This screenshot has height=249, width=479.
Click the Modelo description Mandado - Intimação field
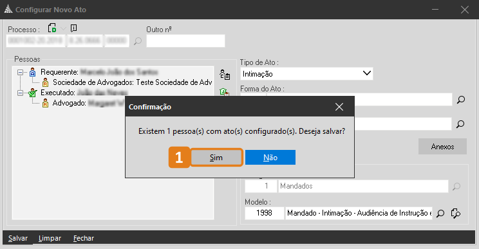click(x=359, y=213)
